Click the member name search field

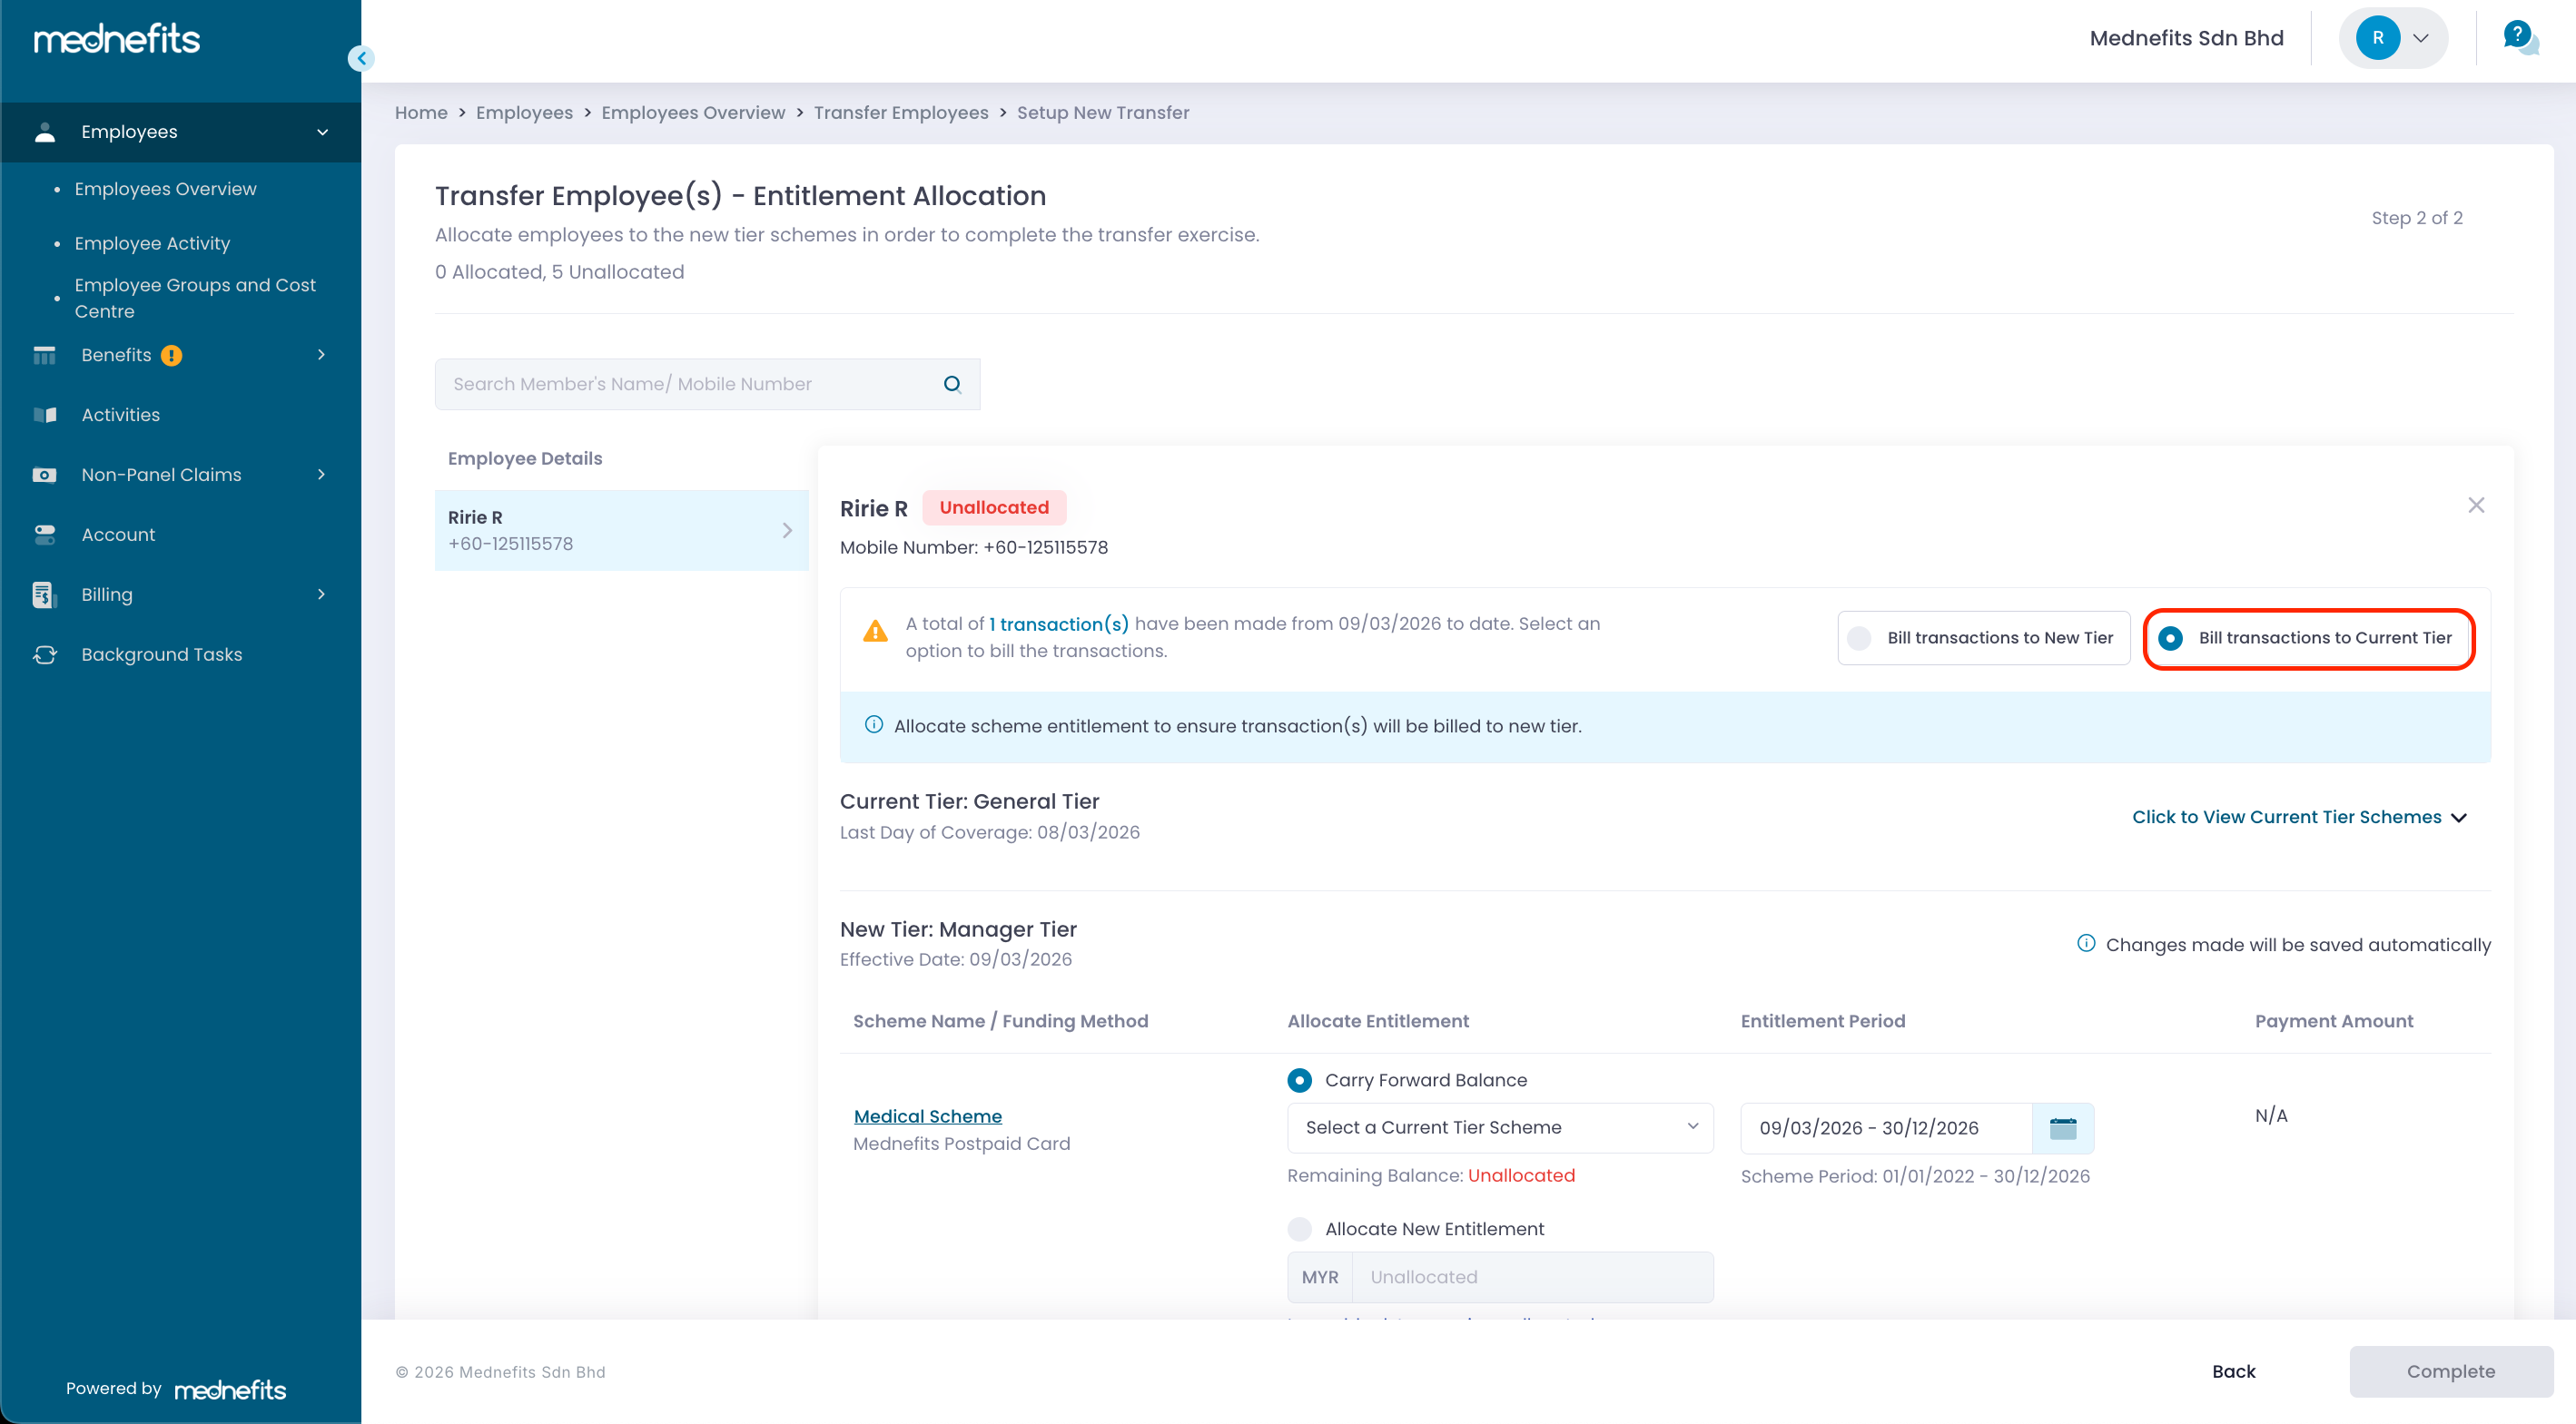coord(690,384)
